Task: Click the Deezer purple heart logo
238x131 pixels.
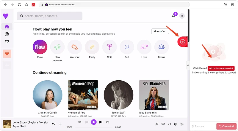Action: 6,16
